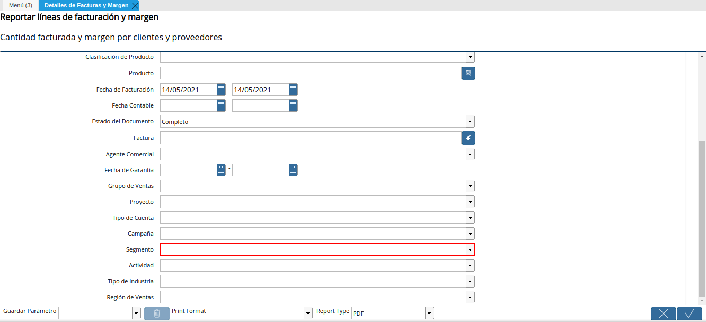Viewport: 706px width, 322px height.
Task: Open the Producto search lookup icon
Action: (x=468, y=73)
